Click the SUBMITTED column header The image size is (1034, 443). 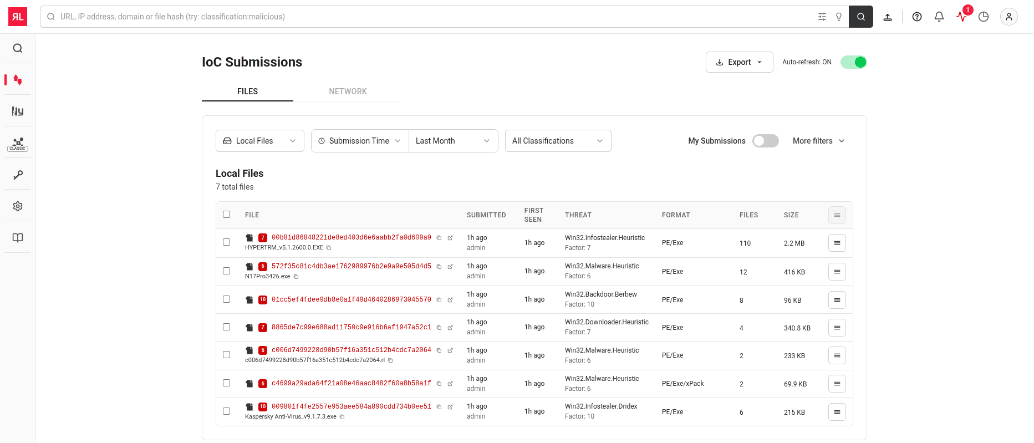point(486,215)
